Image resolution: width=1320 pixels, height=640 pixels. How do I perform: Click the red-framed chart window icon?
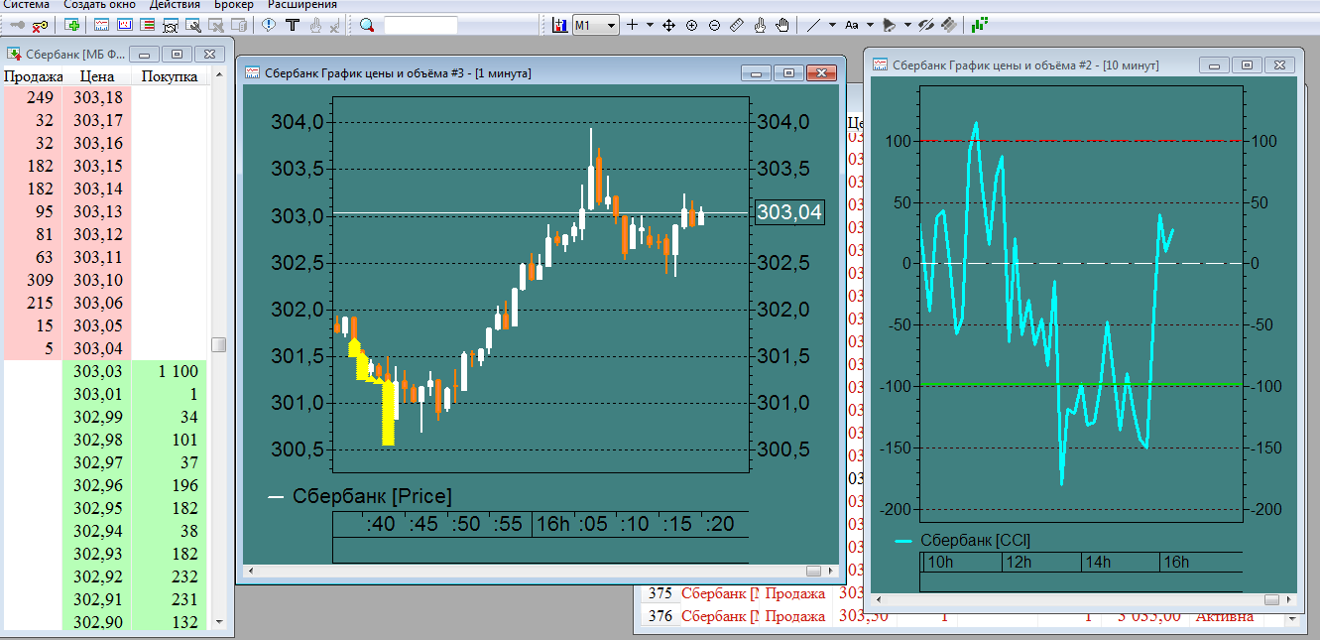coord(125,25)
